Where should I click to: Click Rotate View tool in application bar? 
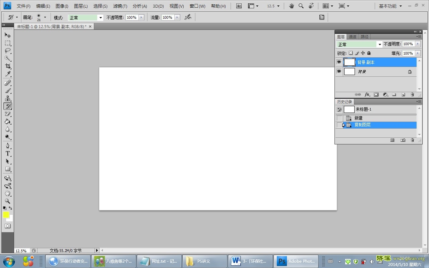click(311, 6)
